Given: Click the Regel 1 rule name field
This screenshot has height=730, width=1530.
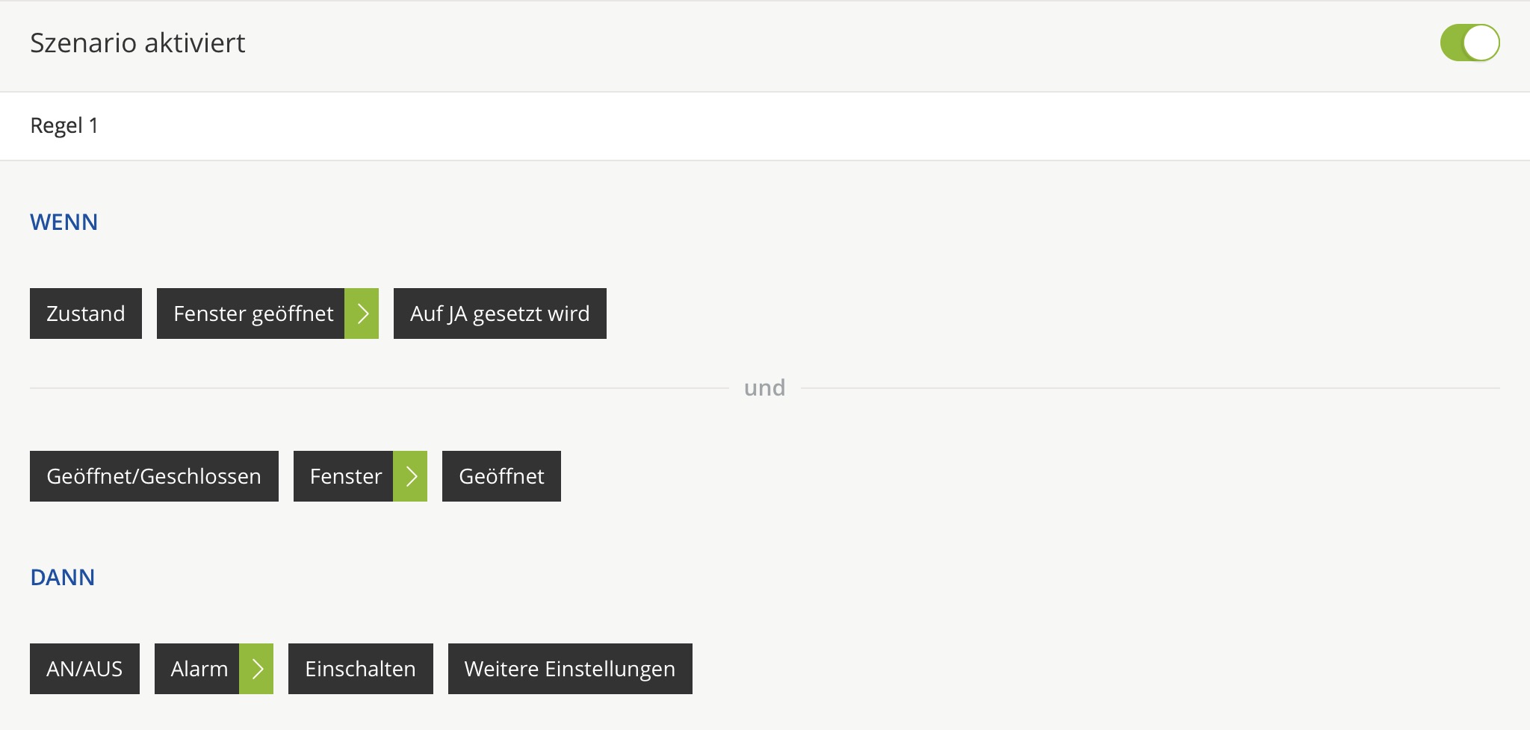Looking at the screenshot, I should 64,125.
